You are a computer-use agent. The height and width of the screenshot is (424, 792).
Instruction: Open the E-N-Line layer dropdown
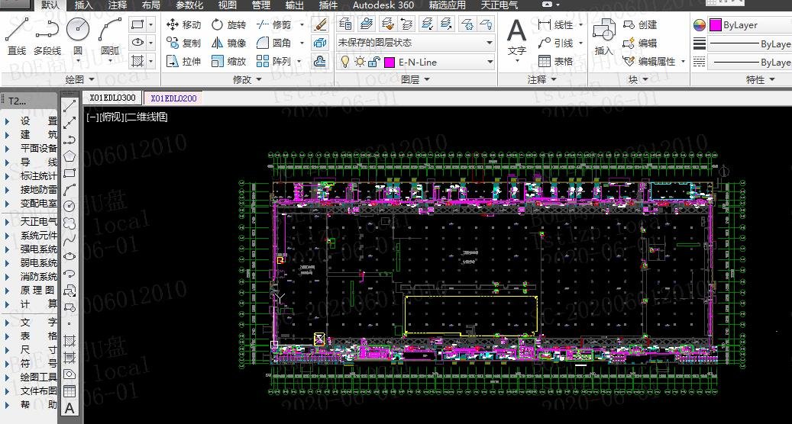pyautogui.click(x=489, y=62)
